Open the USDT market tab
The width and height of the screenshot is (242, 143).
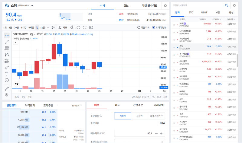tap(204, 13)
